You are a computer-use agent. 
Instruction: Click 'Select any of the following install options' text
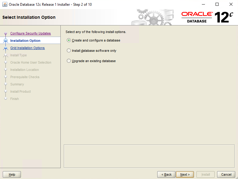pos(96,32)
